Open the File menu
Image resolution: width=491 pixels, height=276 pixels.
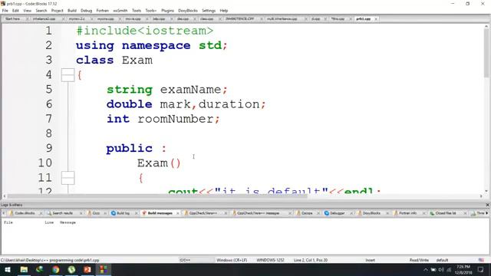(5, 11)
